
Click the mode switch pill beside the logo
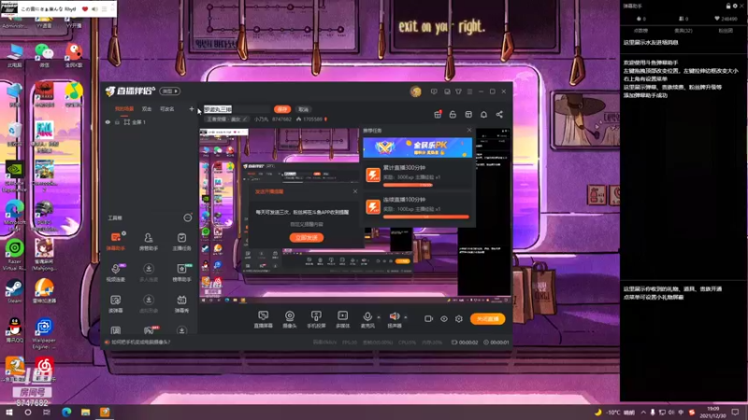pos(170,91)
